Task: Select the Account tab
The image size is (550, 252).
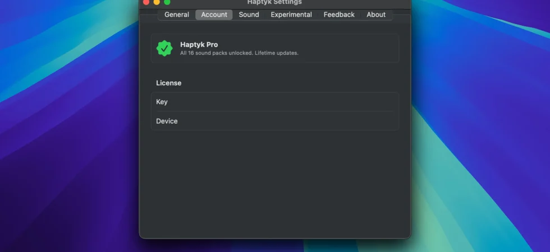Action: pyautogui.click(x=214, y=15)
